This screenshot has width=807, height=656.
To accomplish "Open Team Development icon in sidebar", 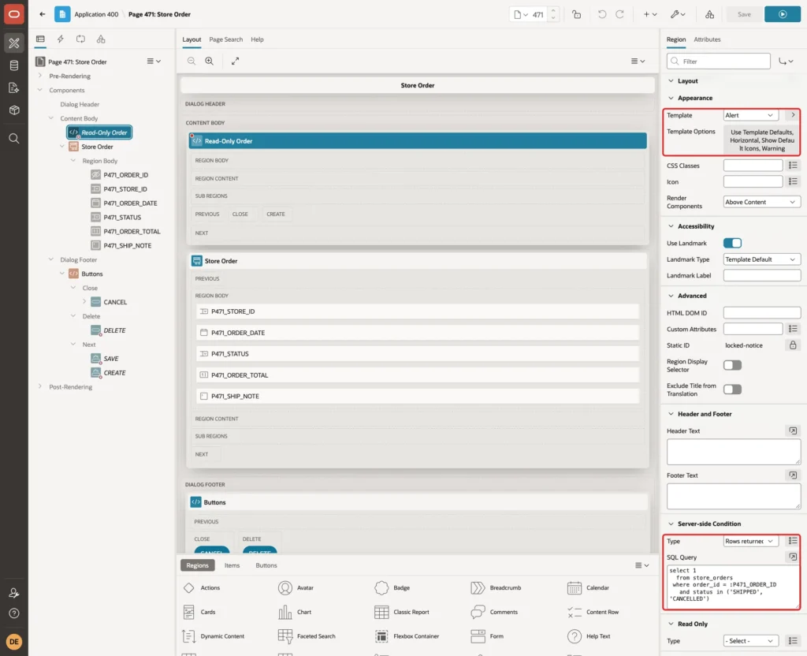I will pyautogui.click(x=14, y=88).
